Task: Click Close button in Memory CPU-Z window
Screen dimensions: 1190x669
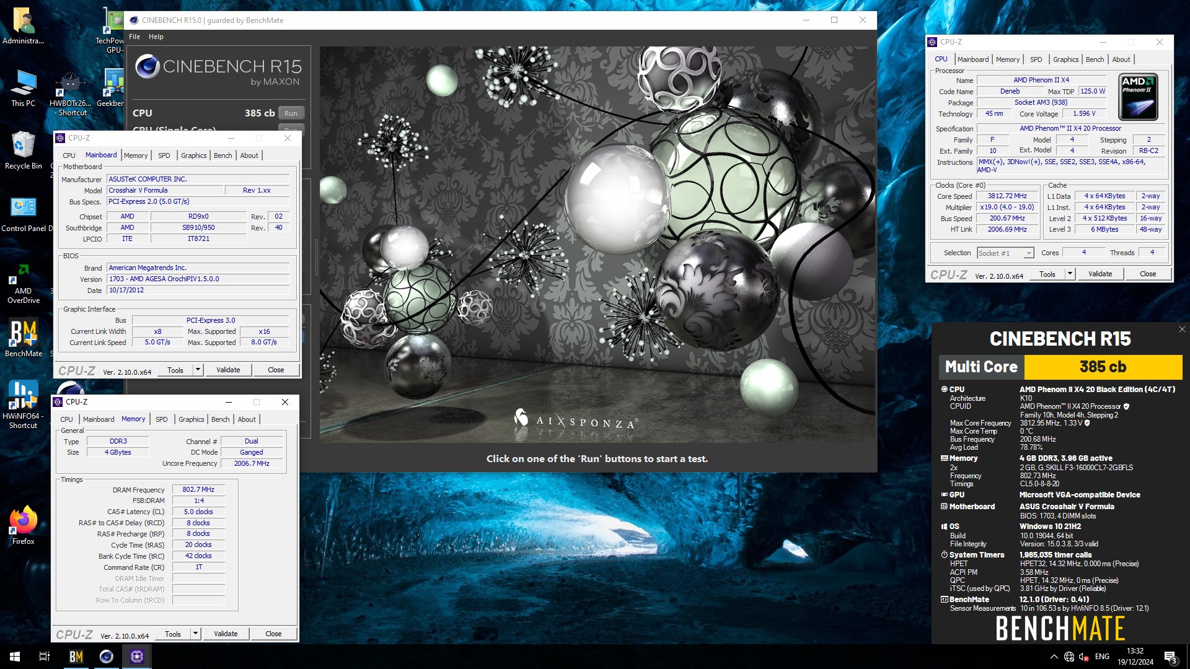Action: [273, 634]
